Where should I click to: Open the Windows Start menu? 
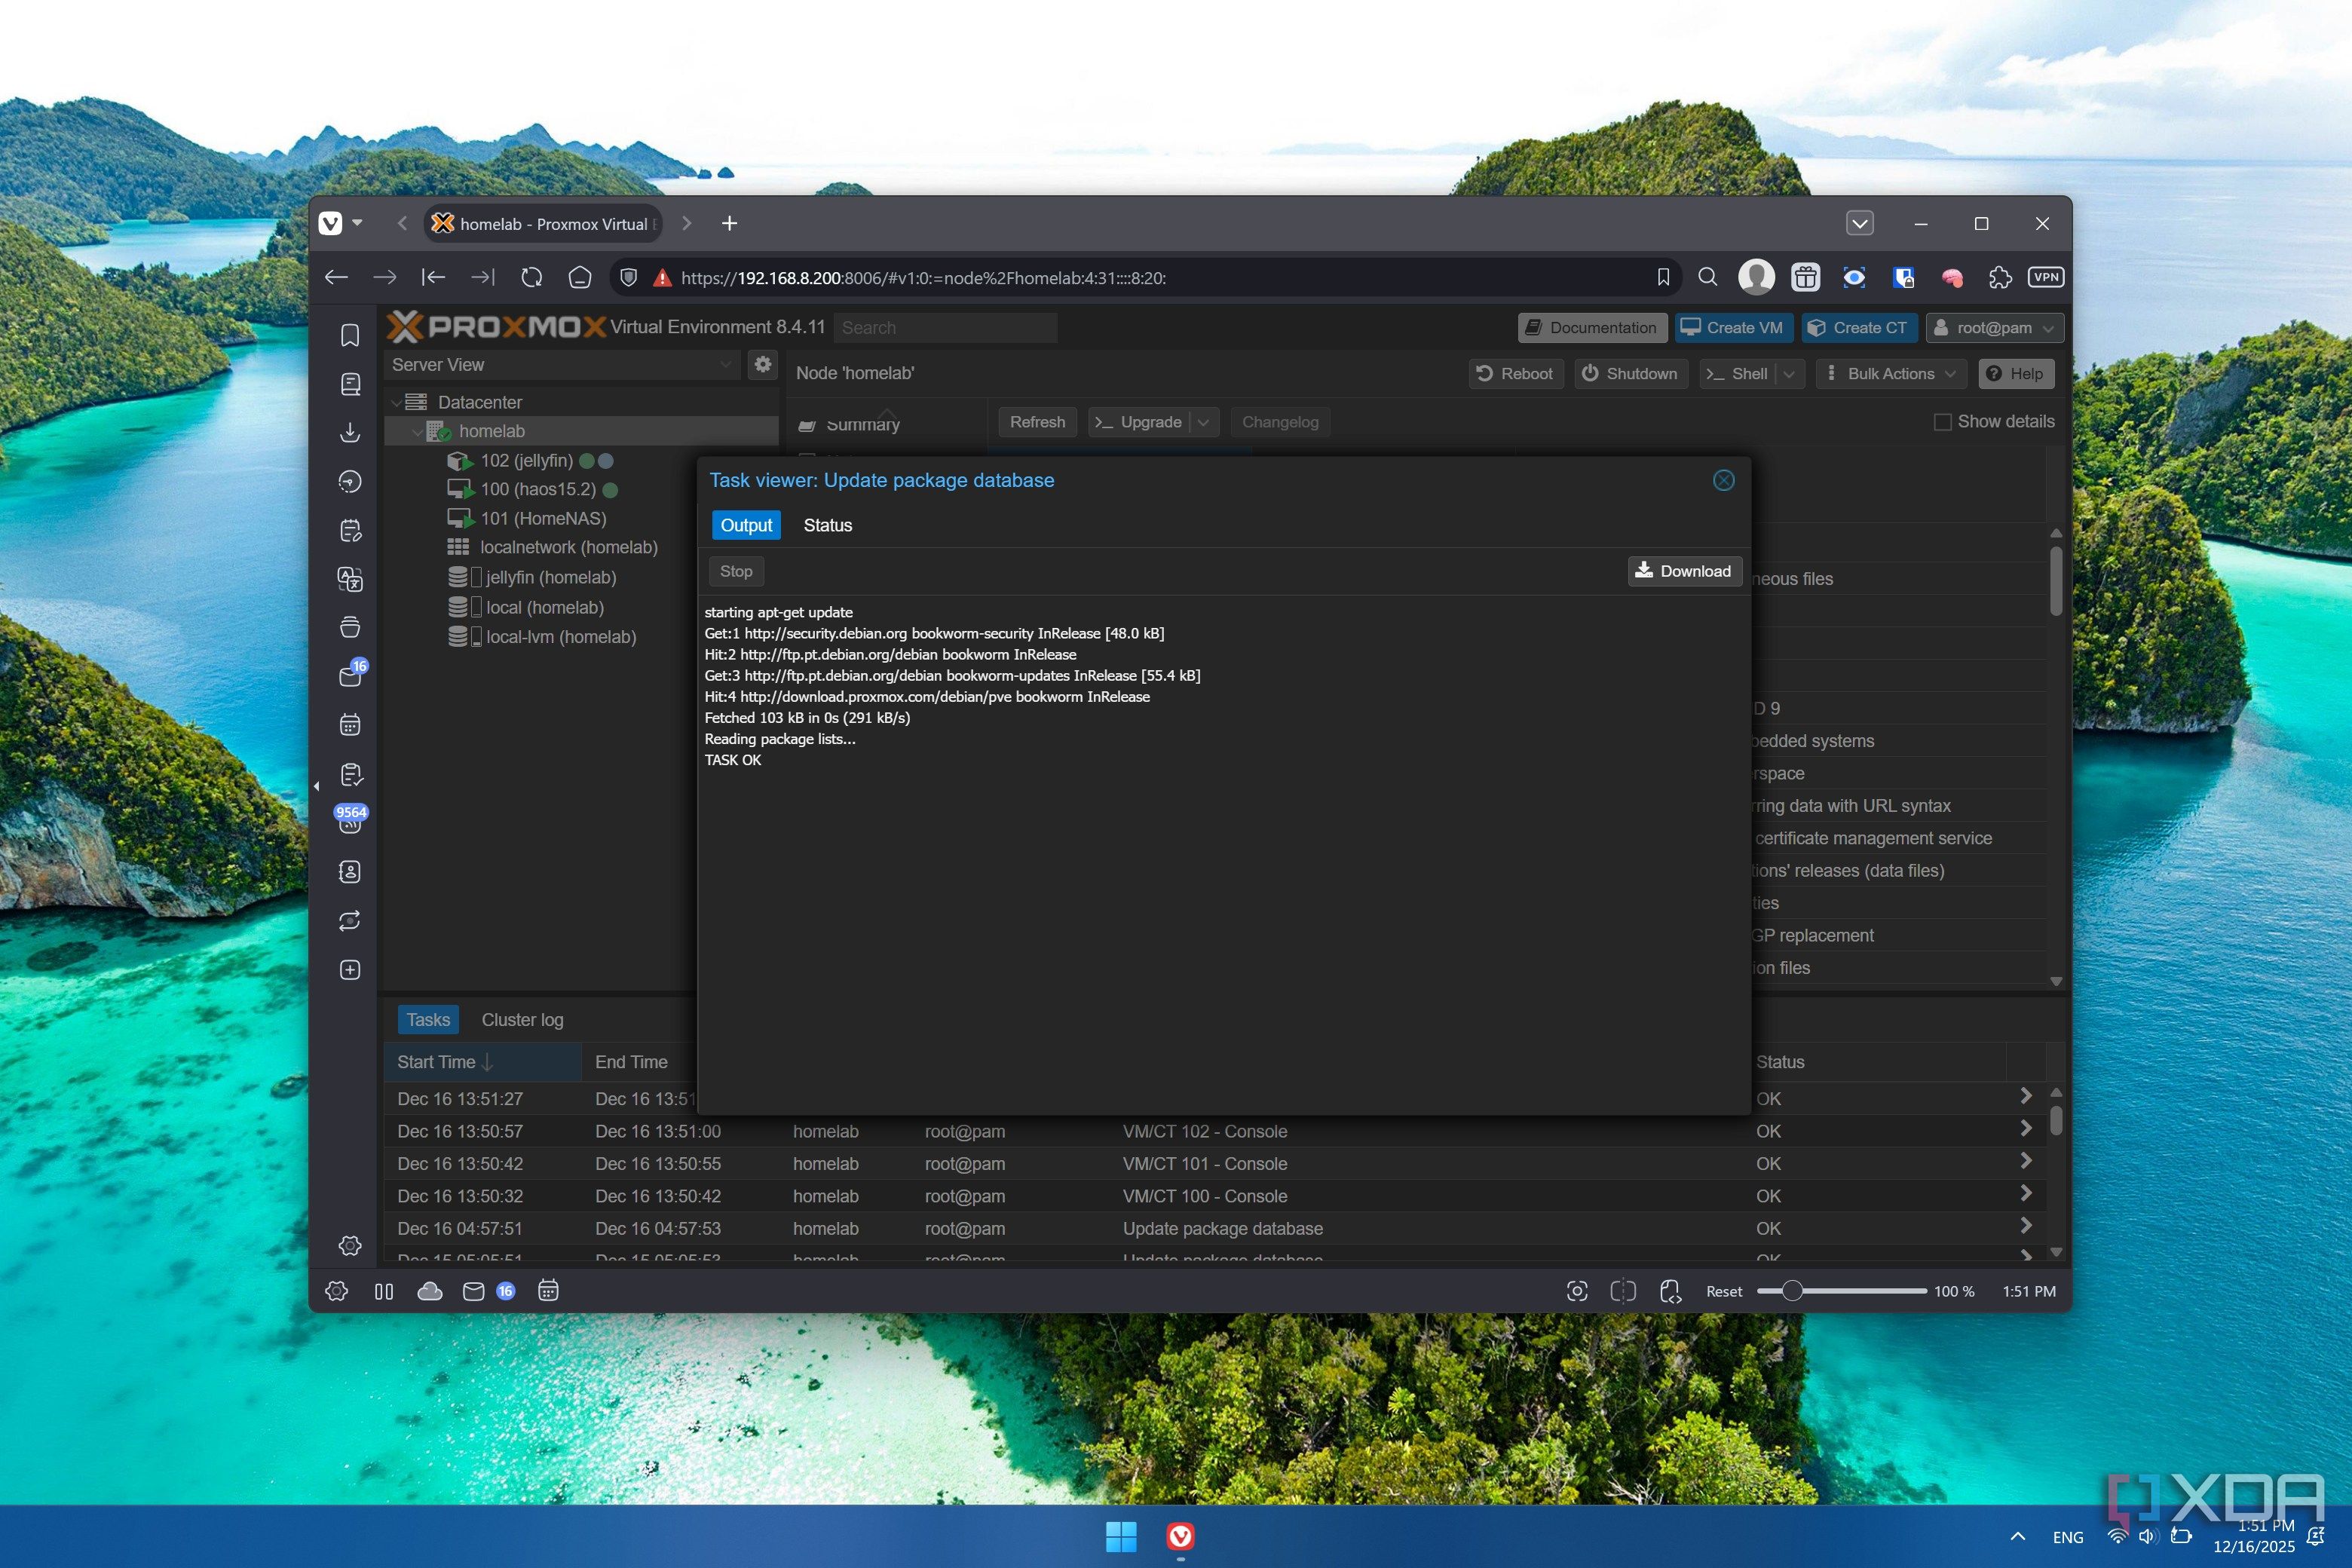tap(1121, 1536)
